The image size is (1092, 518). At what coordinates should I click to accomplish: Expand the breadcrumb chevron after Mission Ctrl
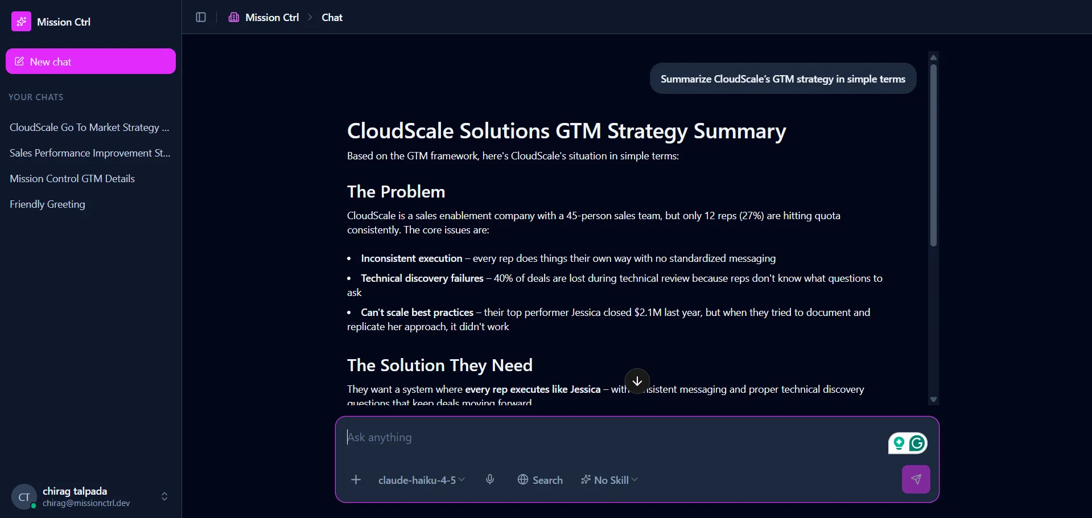[x=311, y=17]
